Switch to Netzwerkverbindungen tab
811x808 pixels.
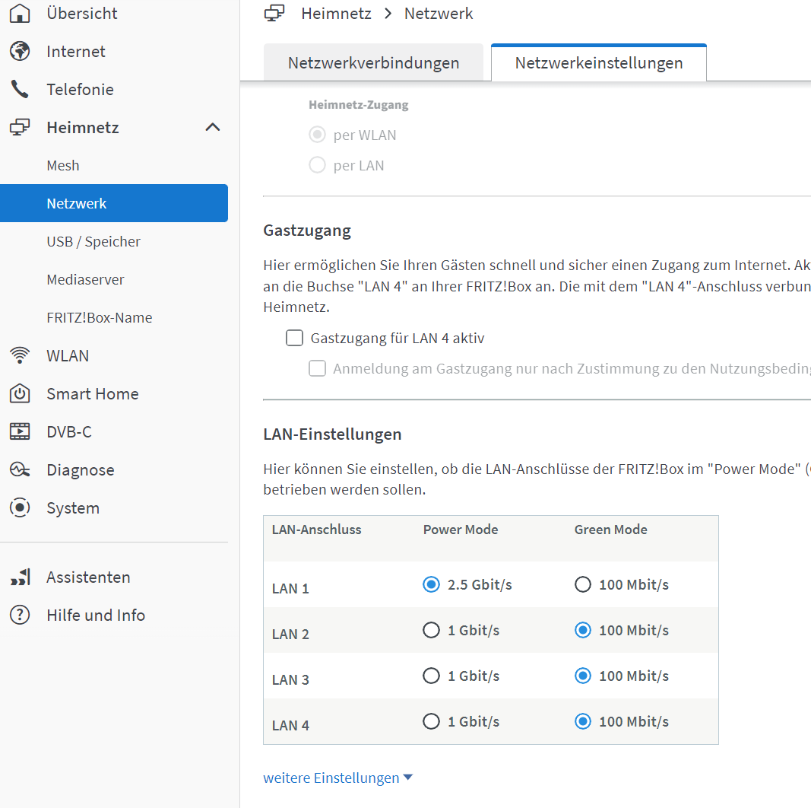[x=373, y=62]
